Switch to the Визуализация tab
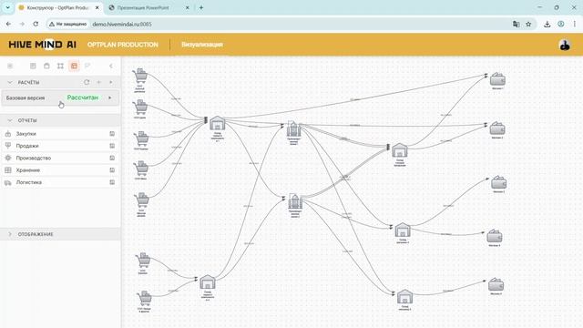Image resolution: width=583 pixels, height=328 pixels. coord(202,45)
